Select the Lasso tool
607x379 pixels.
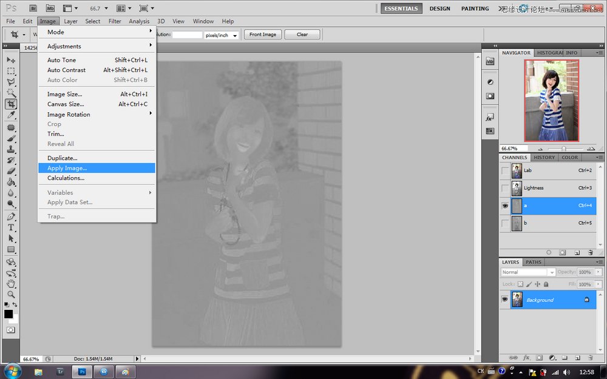point(11,82)
